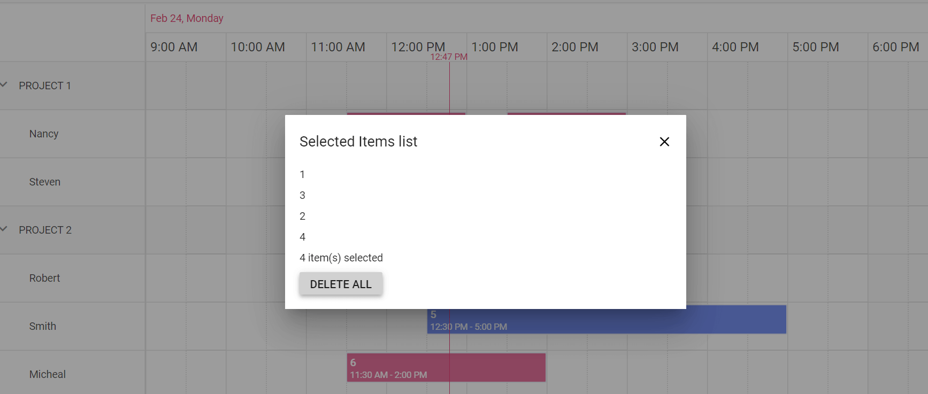Screen dimensions: 928x394
Task: Click the PROJECT 1 group label
Action: coord(45,86)
